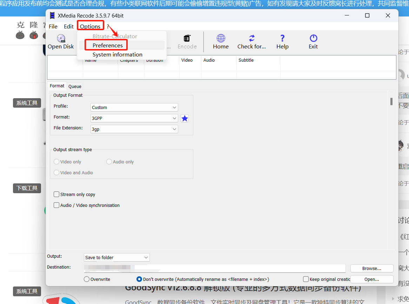The height and width of the screenshot is (304, 409).
Task: Open the Edit menu
Action: pyautogui.click(x=69, y=26)
